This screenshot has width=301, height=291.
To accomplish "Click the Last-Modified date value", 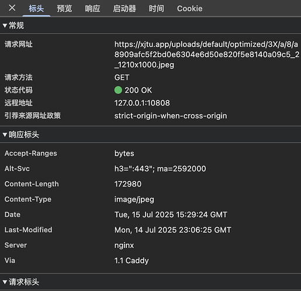I will click(x=172, y=230).
